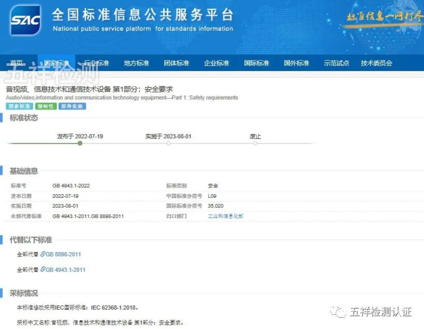This screenshot has width=424, height=329.
Task: Click the 工业和信息化部 department link
Action: click(226, 216)
